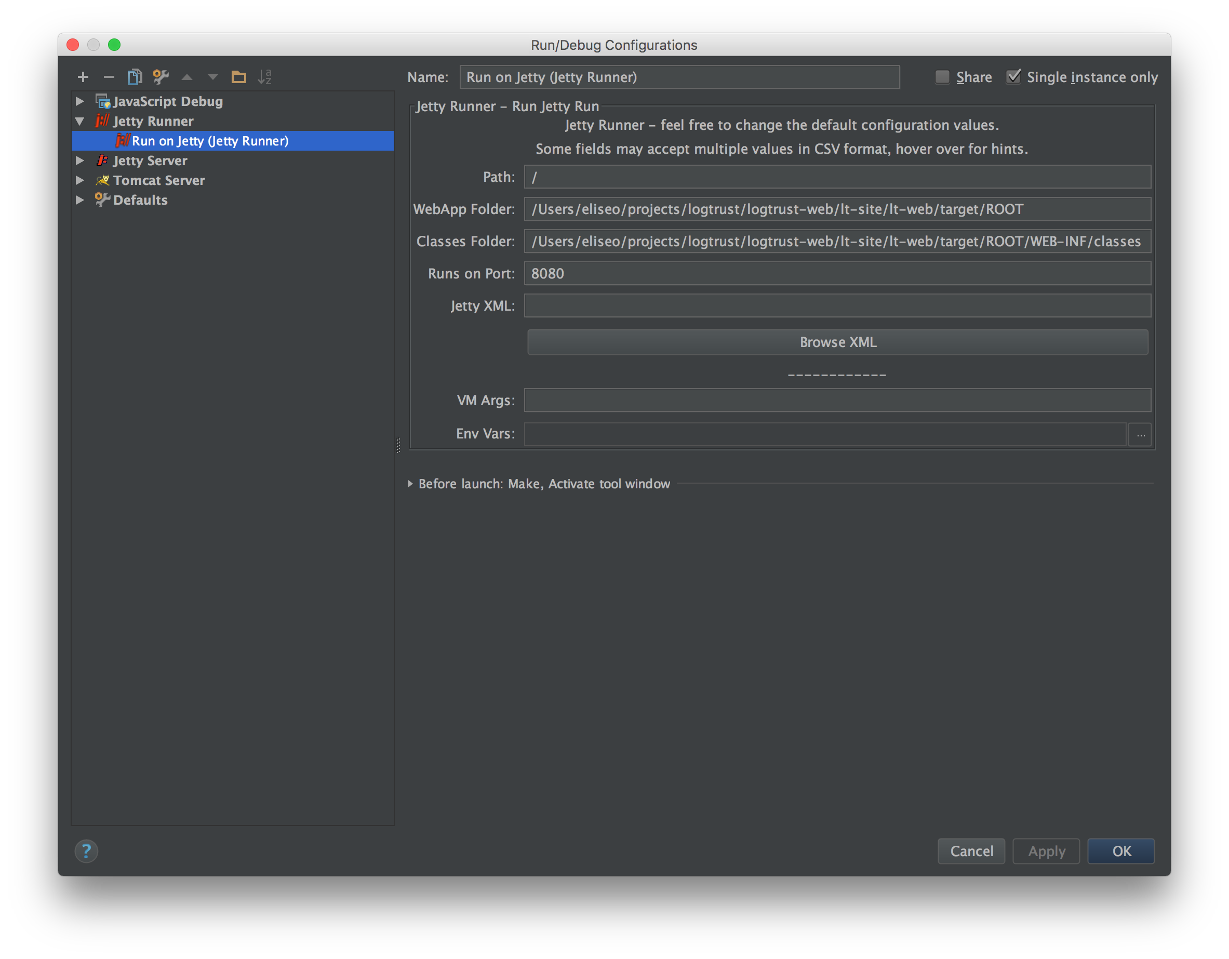Image resolution: width=1229 pixels, height=959 pixels.
Task: Confirm with the OK button
Action: 1121,851
